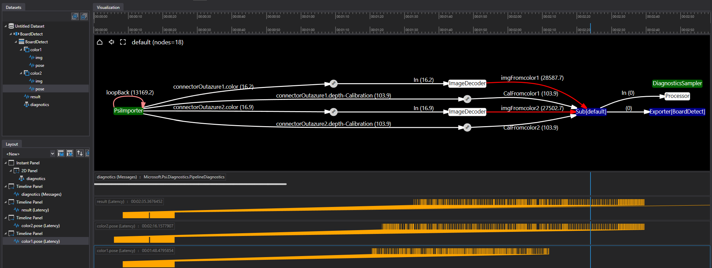This screenshot has width=712, height=268.
Task: Select the Timeline Panel above color1.pose (Latency)
Action: (29, 233)
